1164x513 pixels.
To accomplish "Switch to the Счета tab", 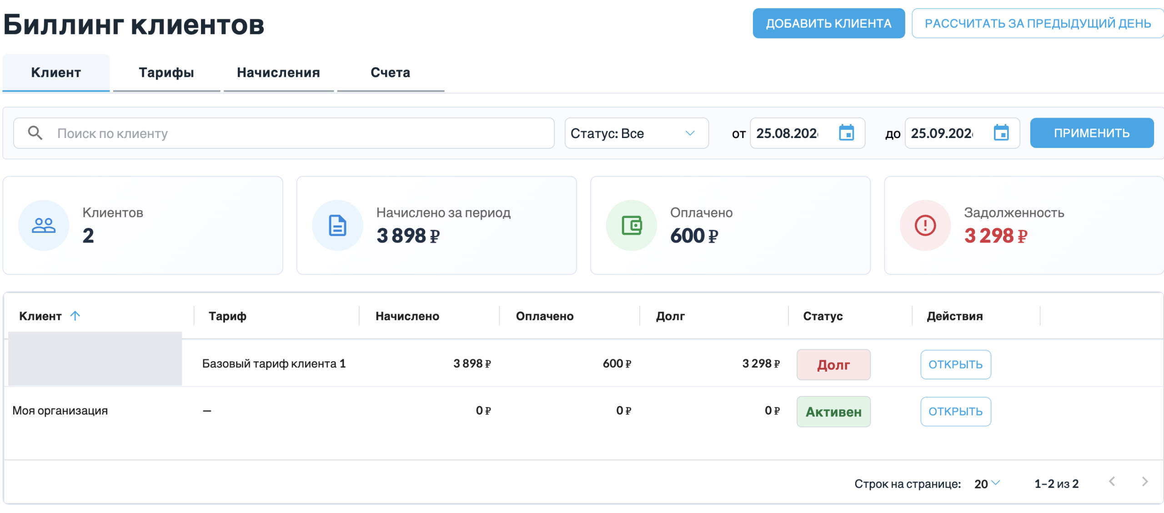I will [x=391, y=73].
